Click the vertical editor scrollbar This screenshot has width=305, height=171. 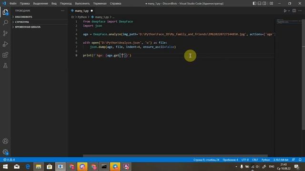click(x=304, y=75)
